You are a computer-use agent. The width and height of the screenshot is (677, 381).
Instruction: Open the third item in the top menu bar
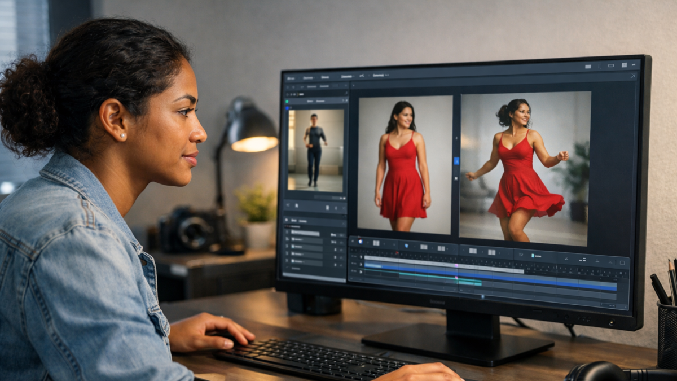[325, 77]
